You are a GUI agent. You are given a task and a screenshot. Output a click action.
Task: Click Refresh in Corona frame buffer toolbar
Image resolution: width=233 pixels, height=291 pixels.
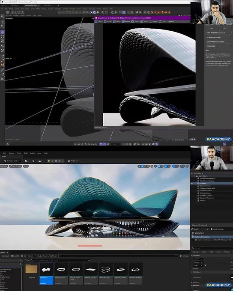coord(126,21)
